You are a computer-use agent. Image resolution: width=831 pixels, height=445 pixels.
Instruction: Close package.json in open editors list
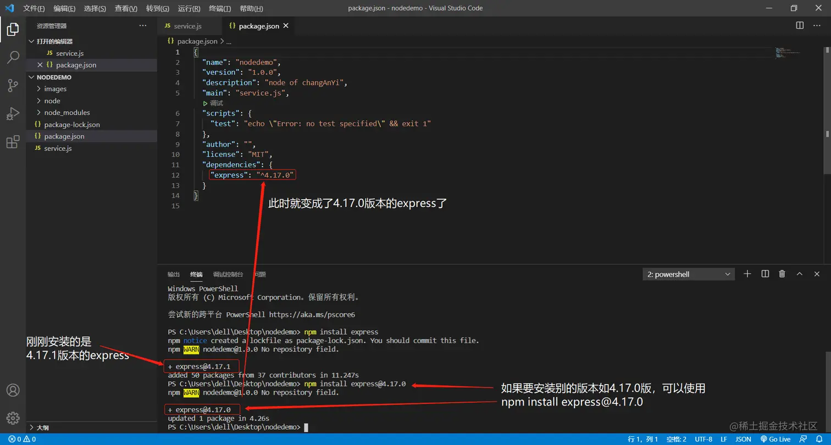(40, 65)
